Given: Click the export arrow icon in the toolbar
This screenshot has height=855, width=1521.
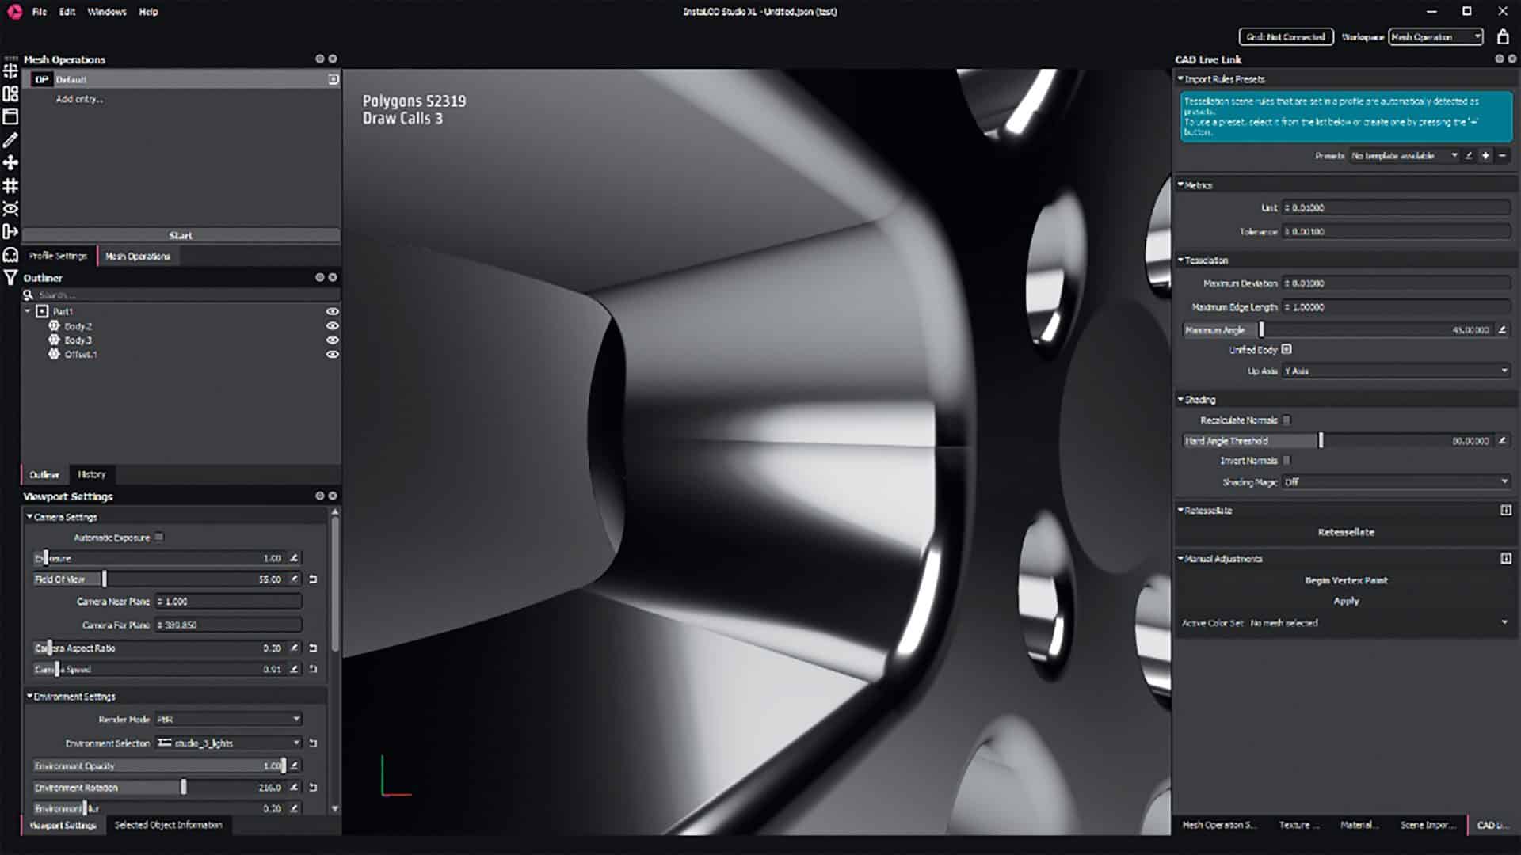Looking at the screenshot, I should point(10,231).
